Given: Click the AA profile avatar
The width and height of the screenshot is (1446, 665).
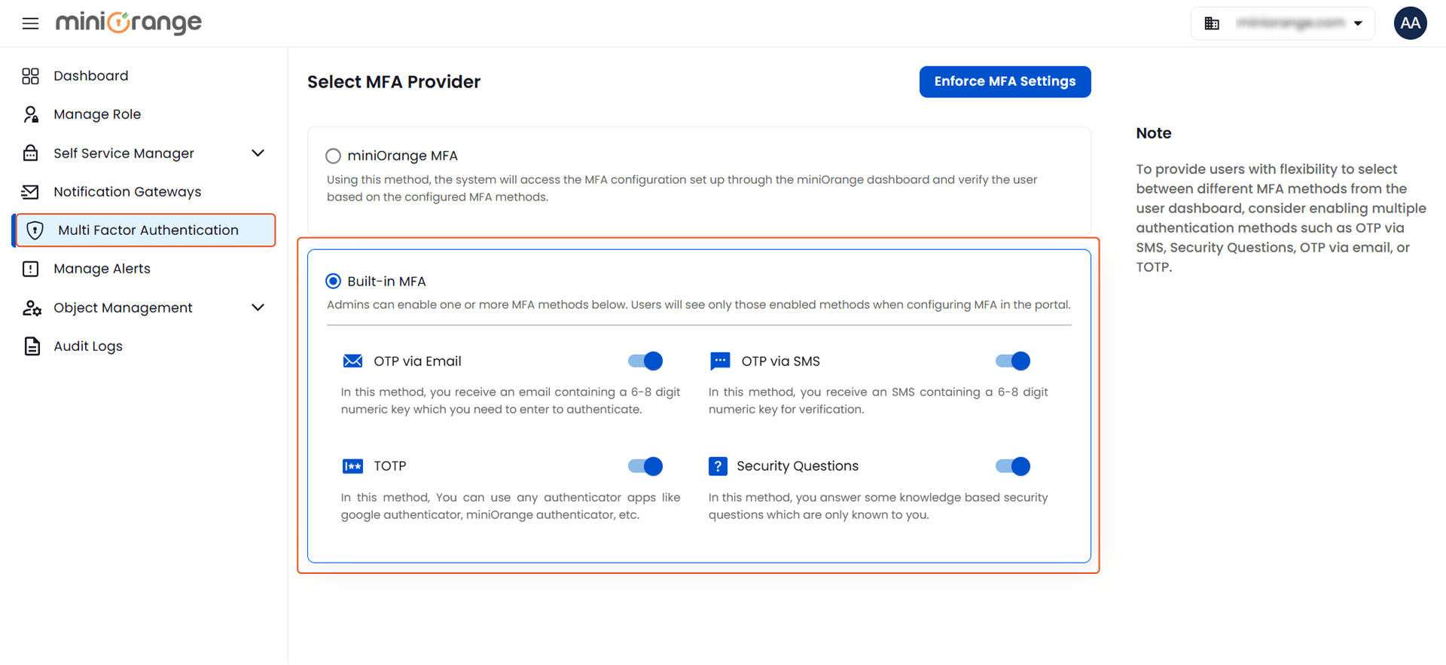Looking at the screenshot, I should pos(1410,23).
